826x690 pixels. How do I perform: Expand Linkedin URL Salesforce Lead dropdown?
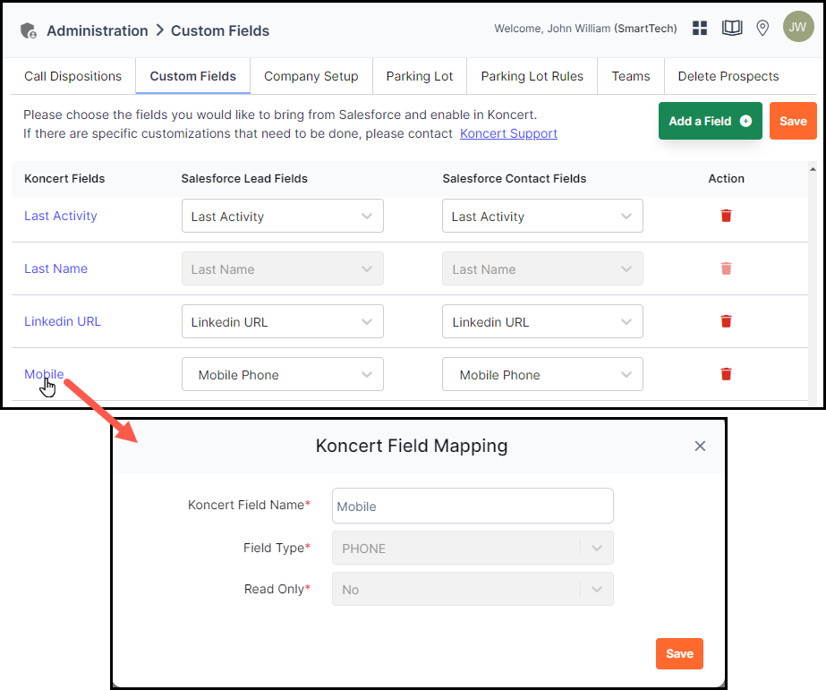[283, 321]
